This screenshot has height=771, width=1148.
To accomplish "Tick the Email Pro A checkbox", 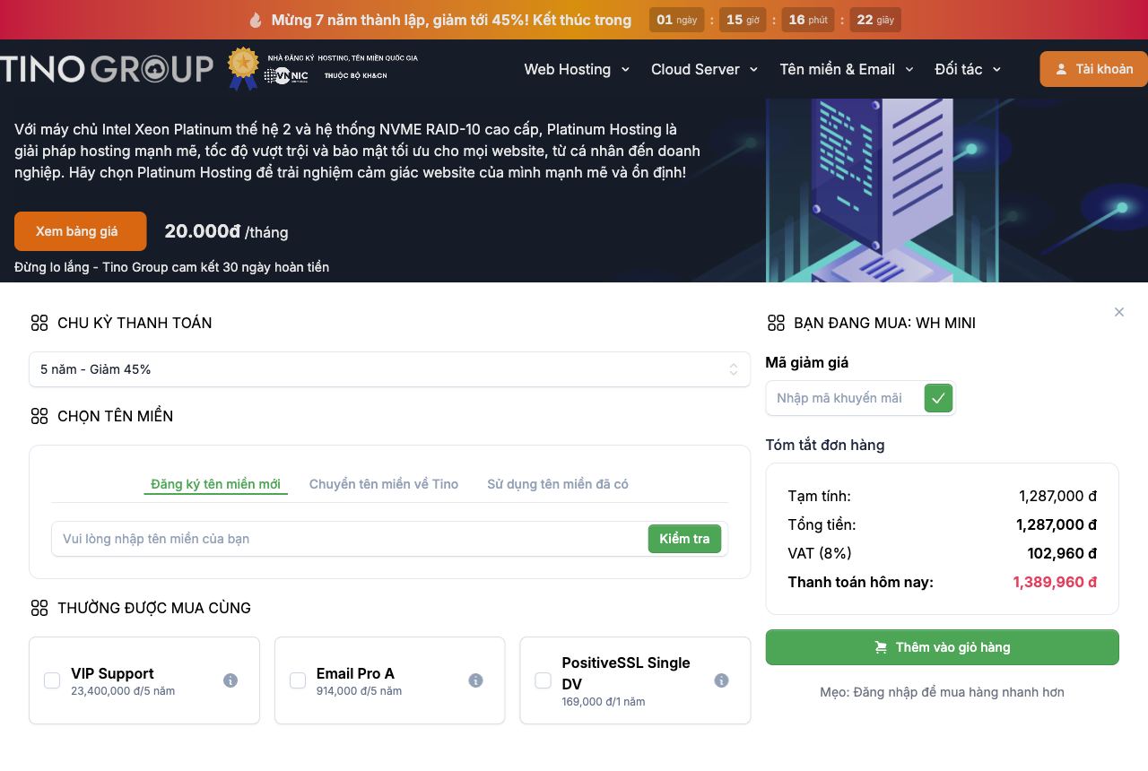I will (298, 680).
